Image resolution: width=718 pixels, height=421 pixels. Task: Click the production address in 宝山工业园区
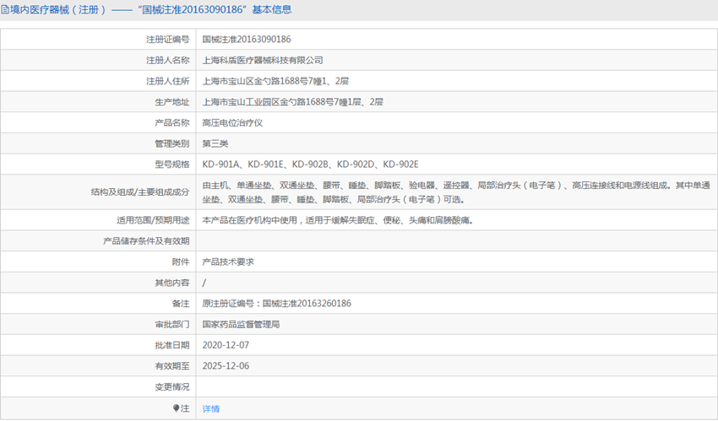click(292, 102)
